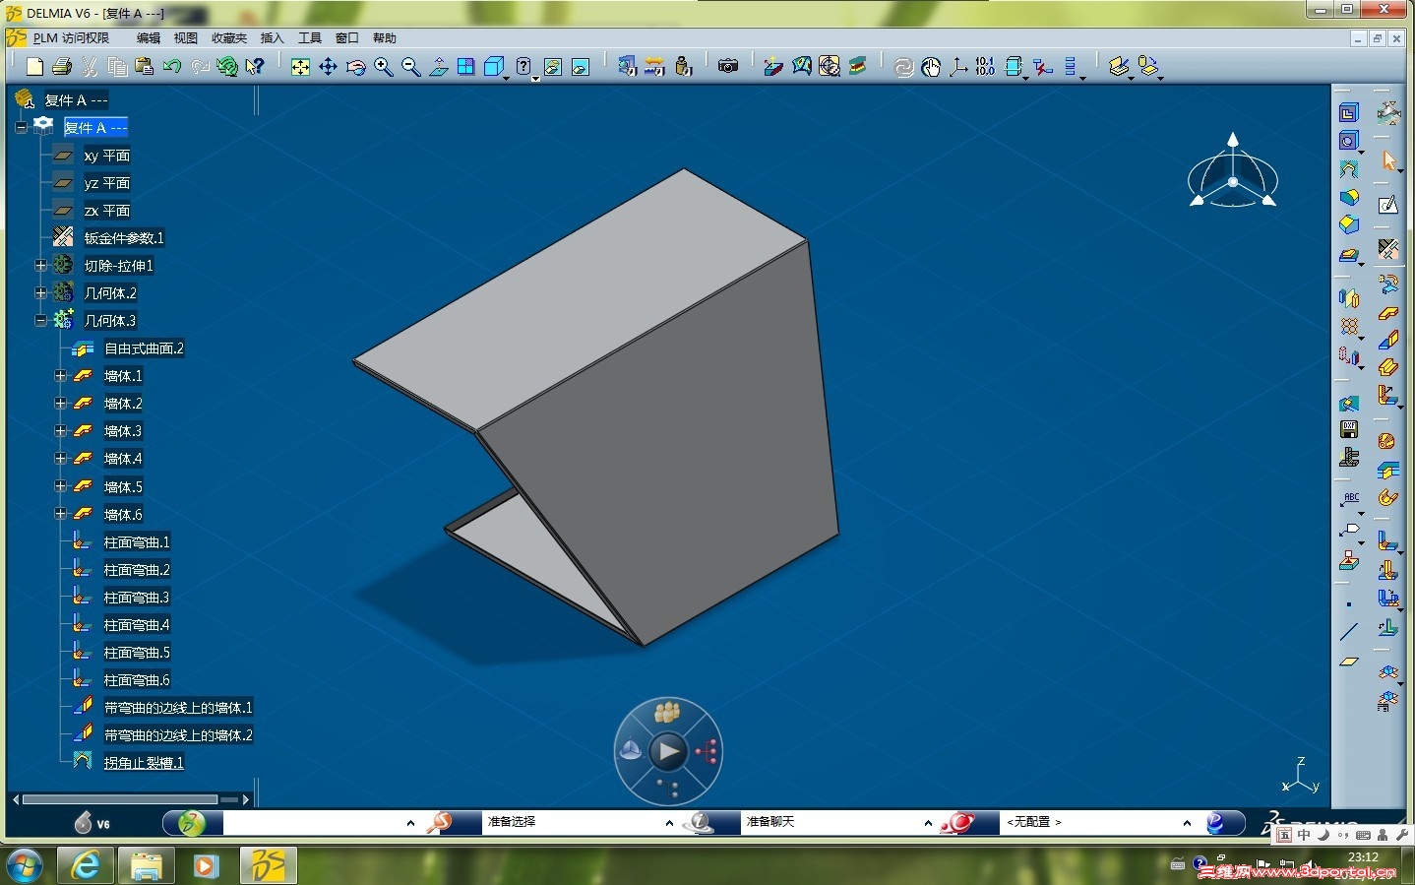The image size is (1415, 885).
Task: Click the Zoom Out magnifier icon
Action: point(410,66)
